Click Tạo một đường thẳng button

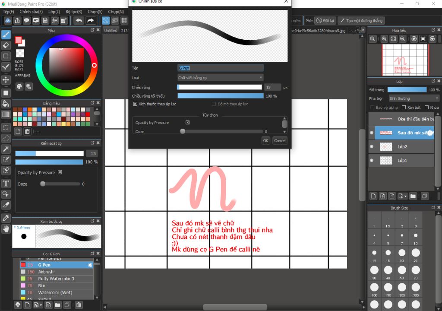click(x=361, y=21)
